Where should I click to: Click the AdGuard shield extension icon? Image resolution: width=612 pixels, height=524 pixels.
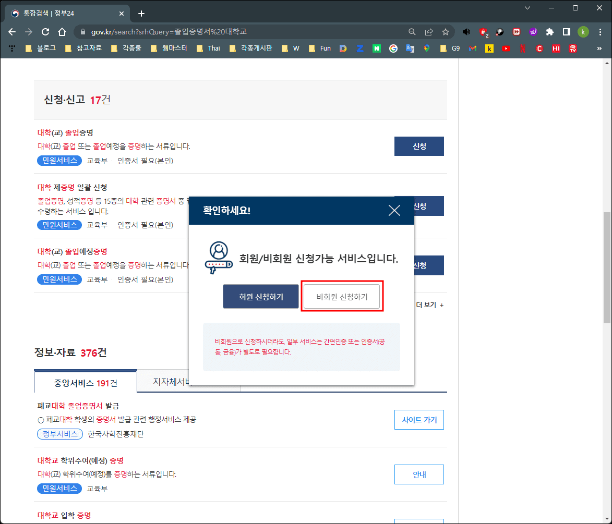(484, 32)
